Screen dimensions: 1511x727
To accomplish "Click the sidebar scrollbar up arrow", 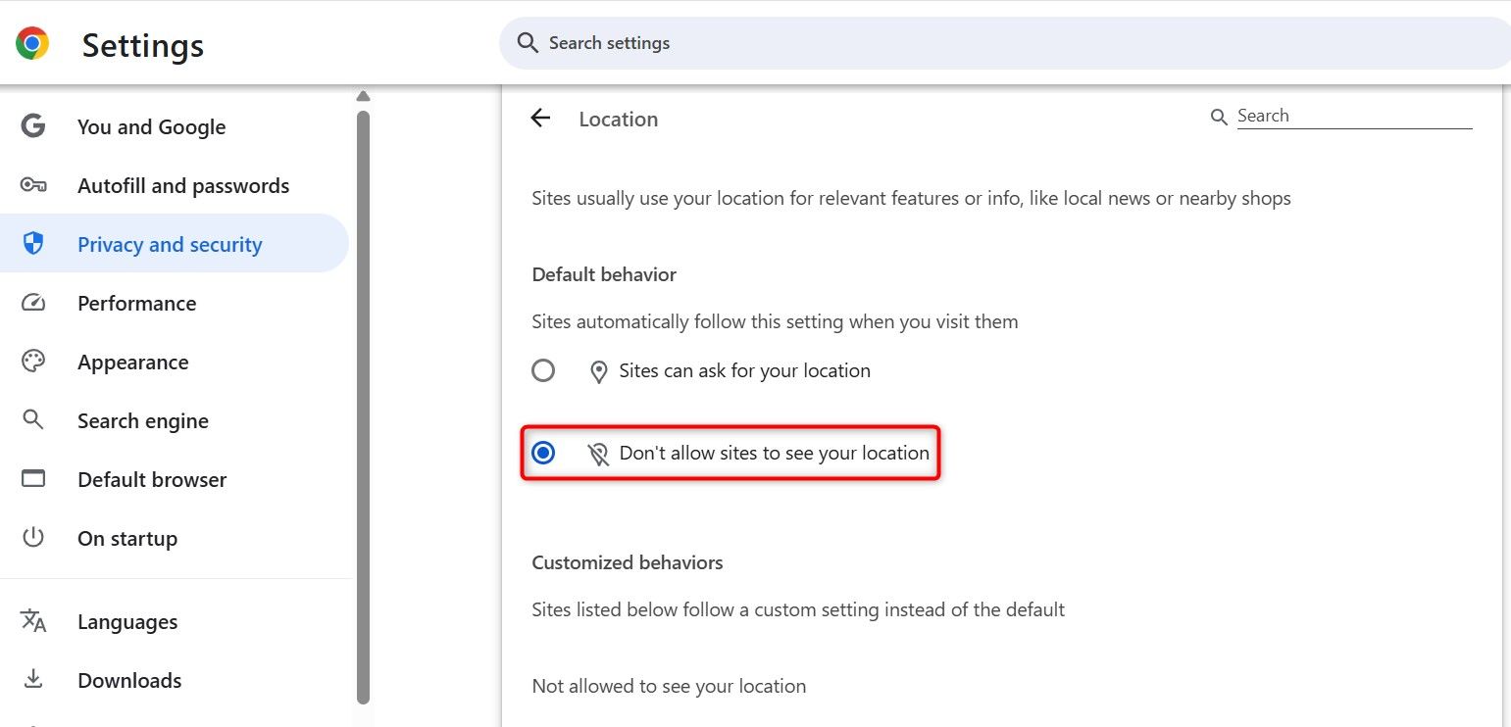I will click(363, 96).
